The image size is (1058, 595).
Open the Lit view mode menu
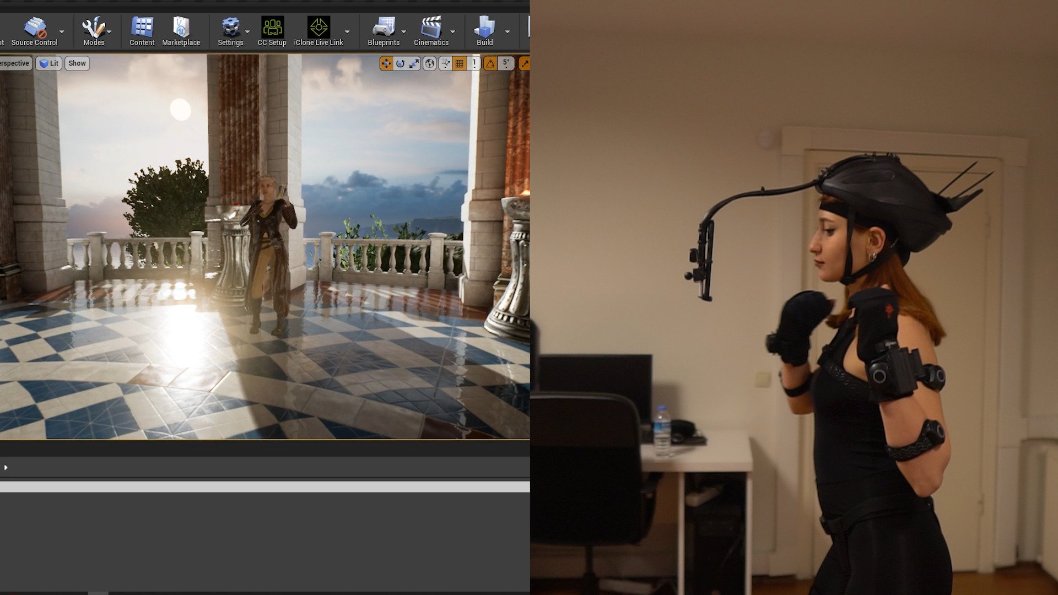[x=49, y=63]
